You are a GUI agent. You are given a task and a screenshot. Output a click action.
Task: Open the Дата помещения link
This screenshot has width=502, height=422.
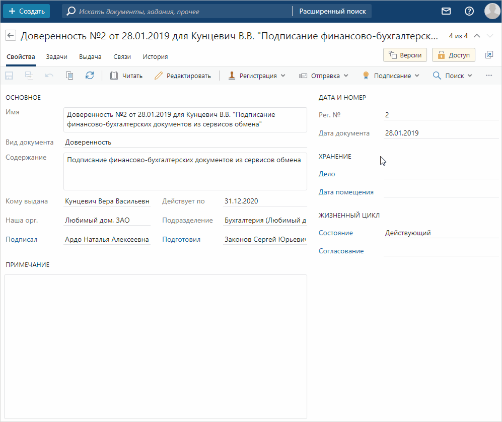coord(346,192)
